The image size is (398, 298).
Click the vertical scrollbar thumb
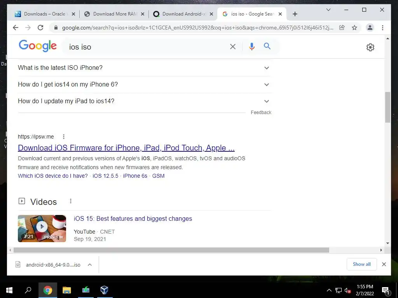click(388, 107)
